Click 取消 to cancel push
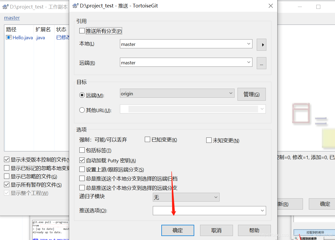Screen dimensions: 335x240 coord(216,230)
